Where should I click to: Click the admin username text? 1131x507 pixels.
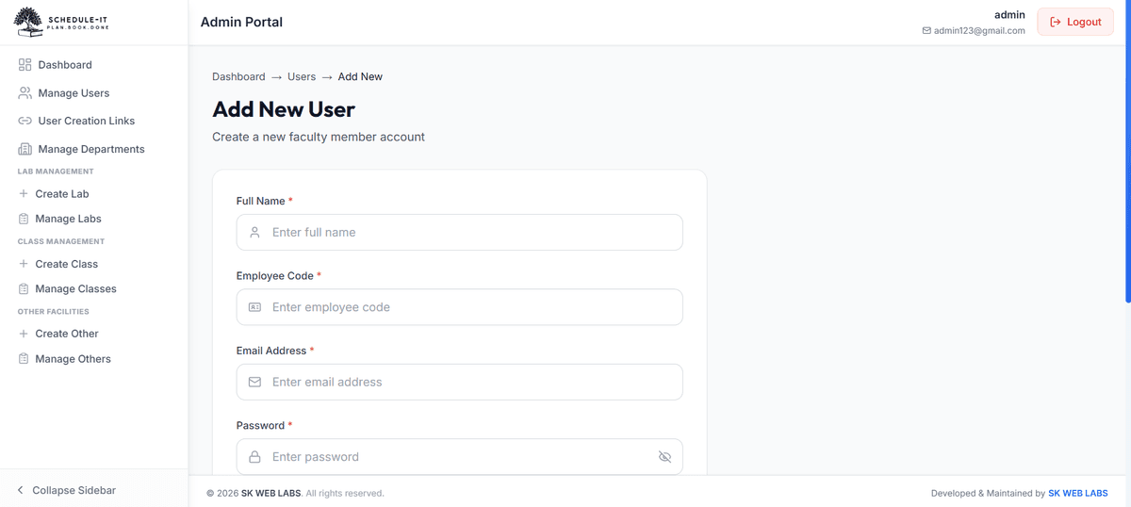(1009, 15)
